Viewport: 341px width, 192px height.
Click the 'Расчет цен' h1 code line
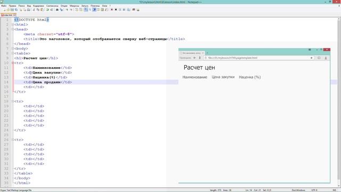coord(36,58)
